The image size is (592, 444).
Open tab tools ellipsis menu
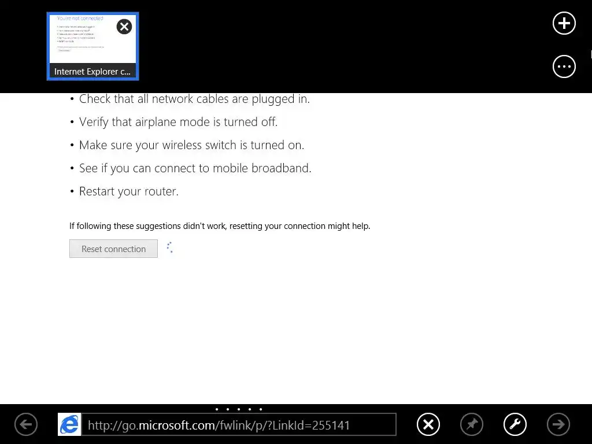click(564, 66)
